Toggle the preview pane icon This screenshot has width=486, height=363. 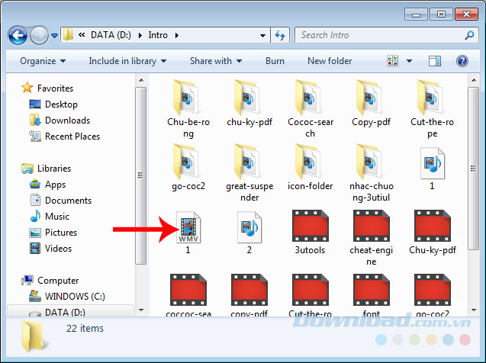click(x=434, y=61)
